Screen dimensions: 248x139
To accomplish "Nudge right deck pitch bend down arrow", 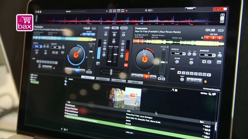I will [x=159, y=78].
